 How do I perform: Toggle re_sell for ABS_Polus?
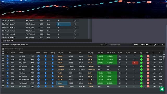tap(46, 70)
